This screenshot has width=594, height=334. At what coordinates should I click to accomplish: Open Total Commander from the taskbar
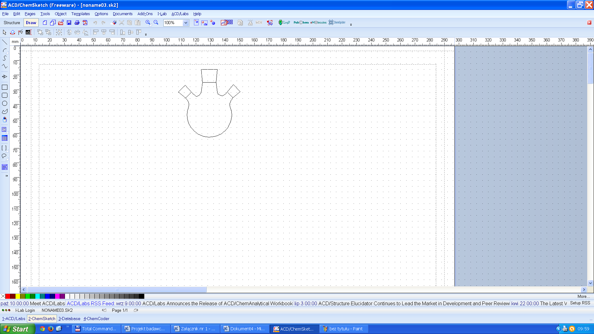pos(96,329)
